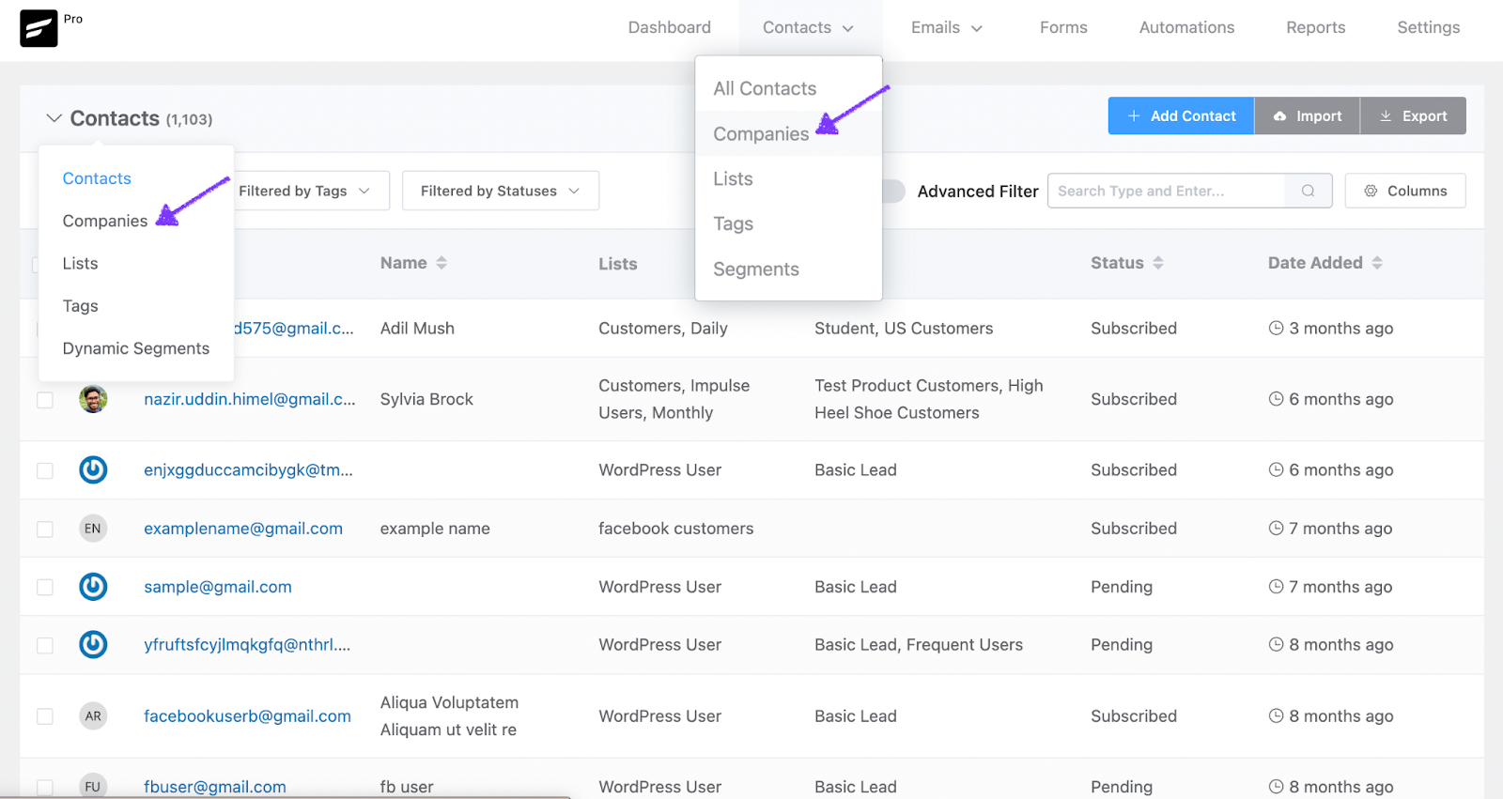Click EN avatar for examplename contact
This screenshot has height=799, width=1503.
pos(93,529)
